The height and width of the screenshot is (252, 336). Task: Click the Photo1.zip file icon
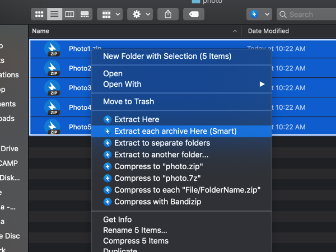(x=53, y=49)
